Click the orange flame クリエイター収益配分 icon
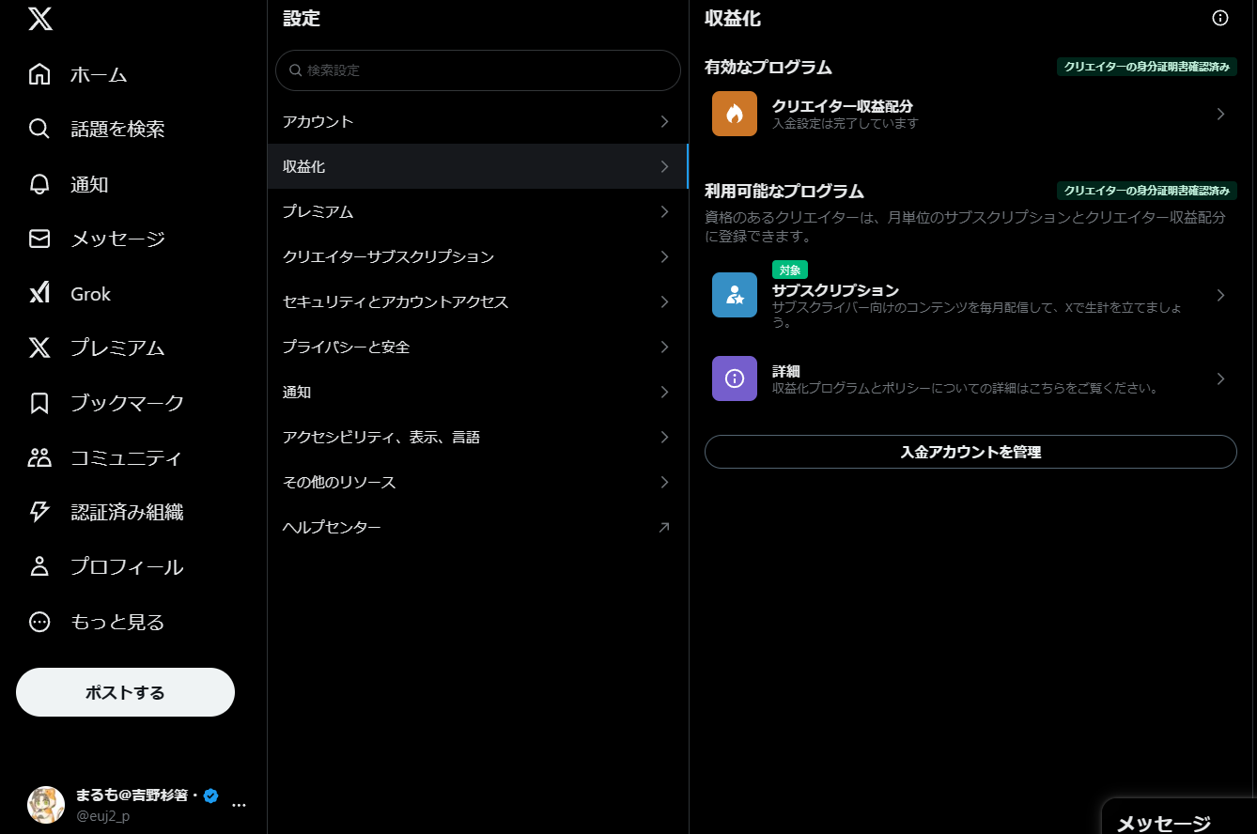Image resolution: width=1257 pixels, height=834 pixels. click(735, 114)
